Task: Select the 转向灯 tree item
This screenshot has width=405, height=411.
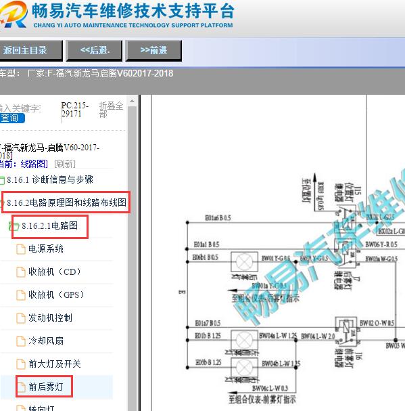Action: coord(41,408)
